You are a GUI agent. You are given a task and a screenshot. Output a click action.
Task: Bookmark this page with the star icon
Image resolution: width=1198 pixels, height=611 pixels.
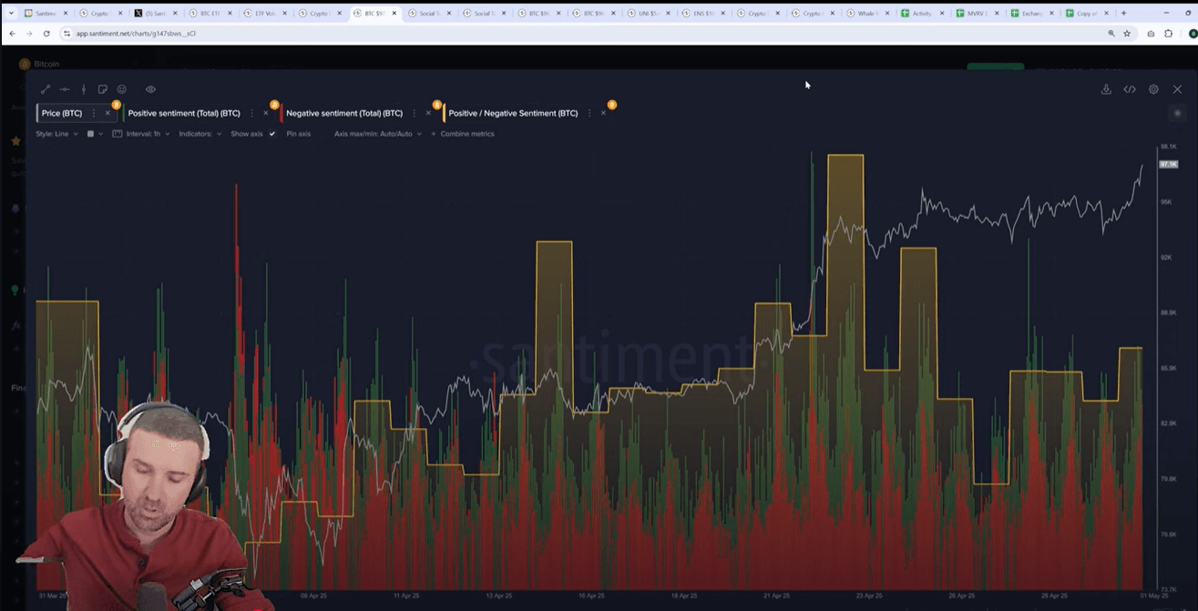1127,33
